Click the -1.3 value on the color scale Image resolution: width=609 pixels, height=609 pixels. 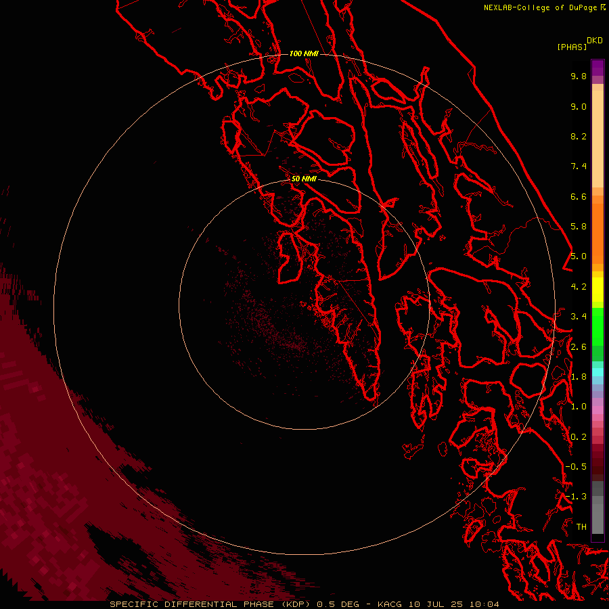(x=576, y=497)
